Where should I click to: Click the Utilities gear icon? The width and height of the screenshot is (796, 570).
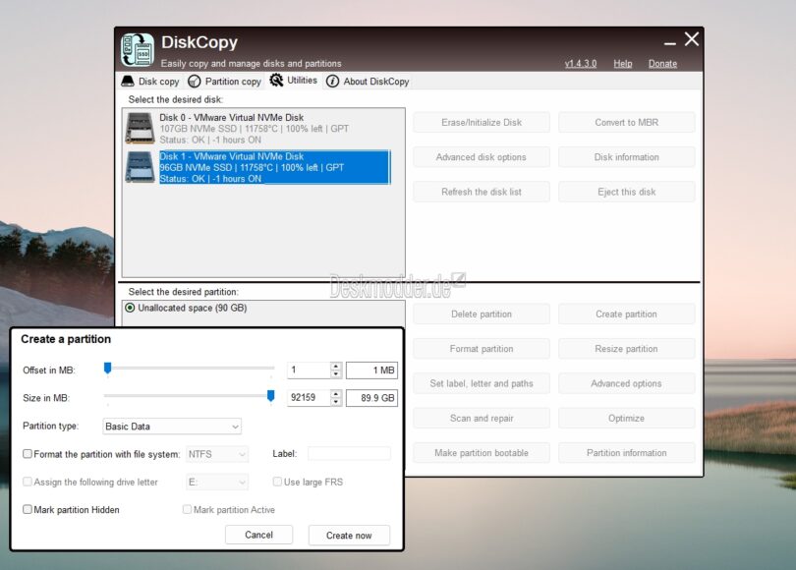(x=277, y=82)
